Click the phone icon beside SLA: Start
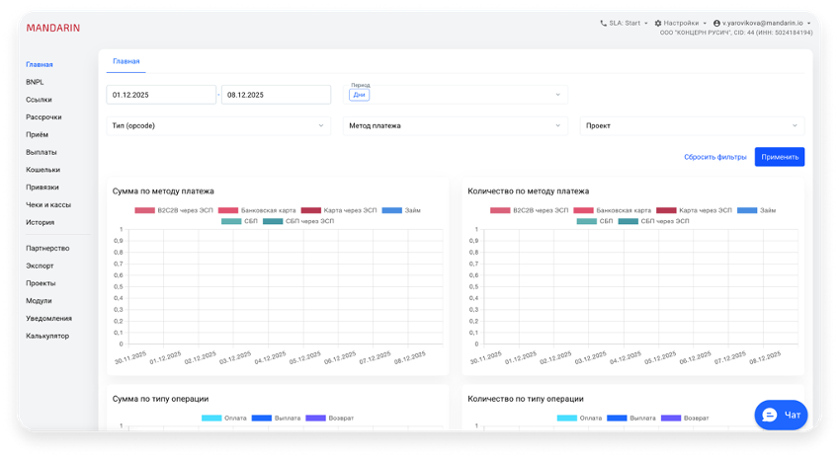 (x=604, y=23)
